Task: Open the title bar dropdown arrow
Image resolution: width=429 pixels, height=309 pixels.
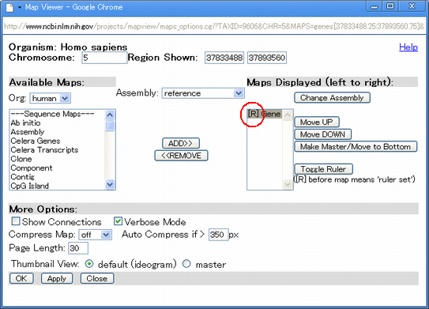Action: pos(20,8)
